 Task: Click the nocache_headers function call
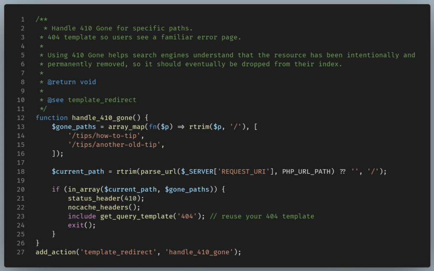click(x=98, y=207)
